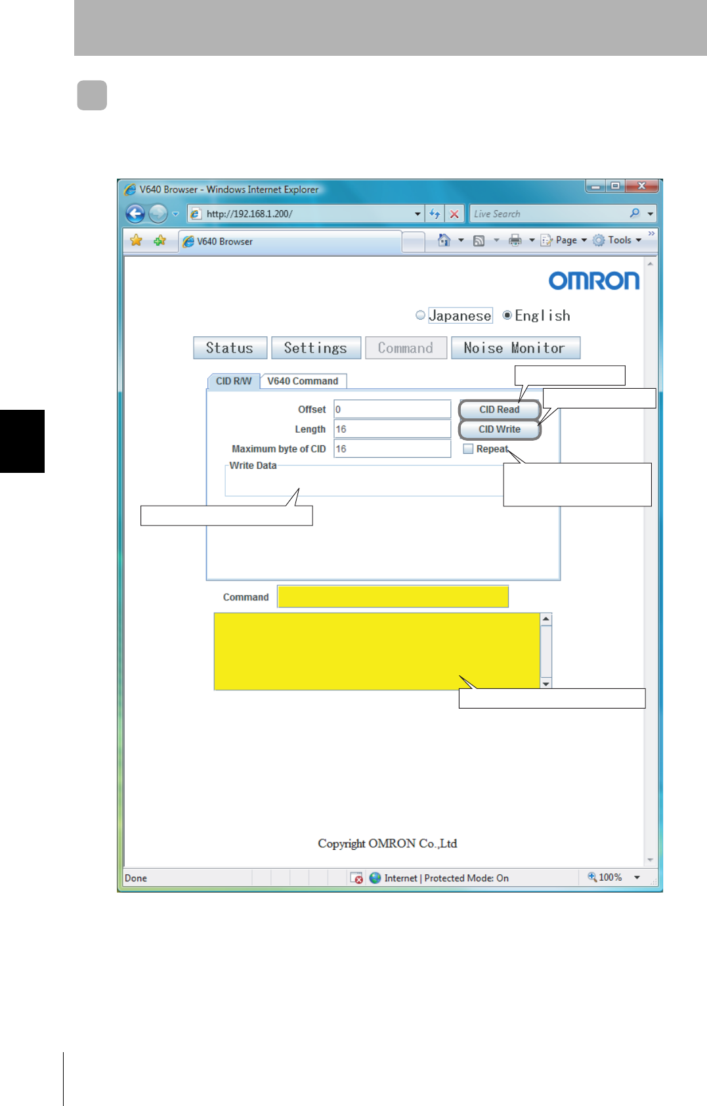Click the CID Write button
The width and height of the screenshot is (707, 1106).
500,429
